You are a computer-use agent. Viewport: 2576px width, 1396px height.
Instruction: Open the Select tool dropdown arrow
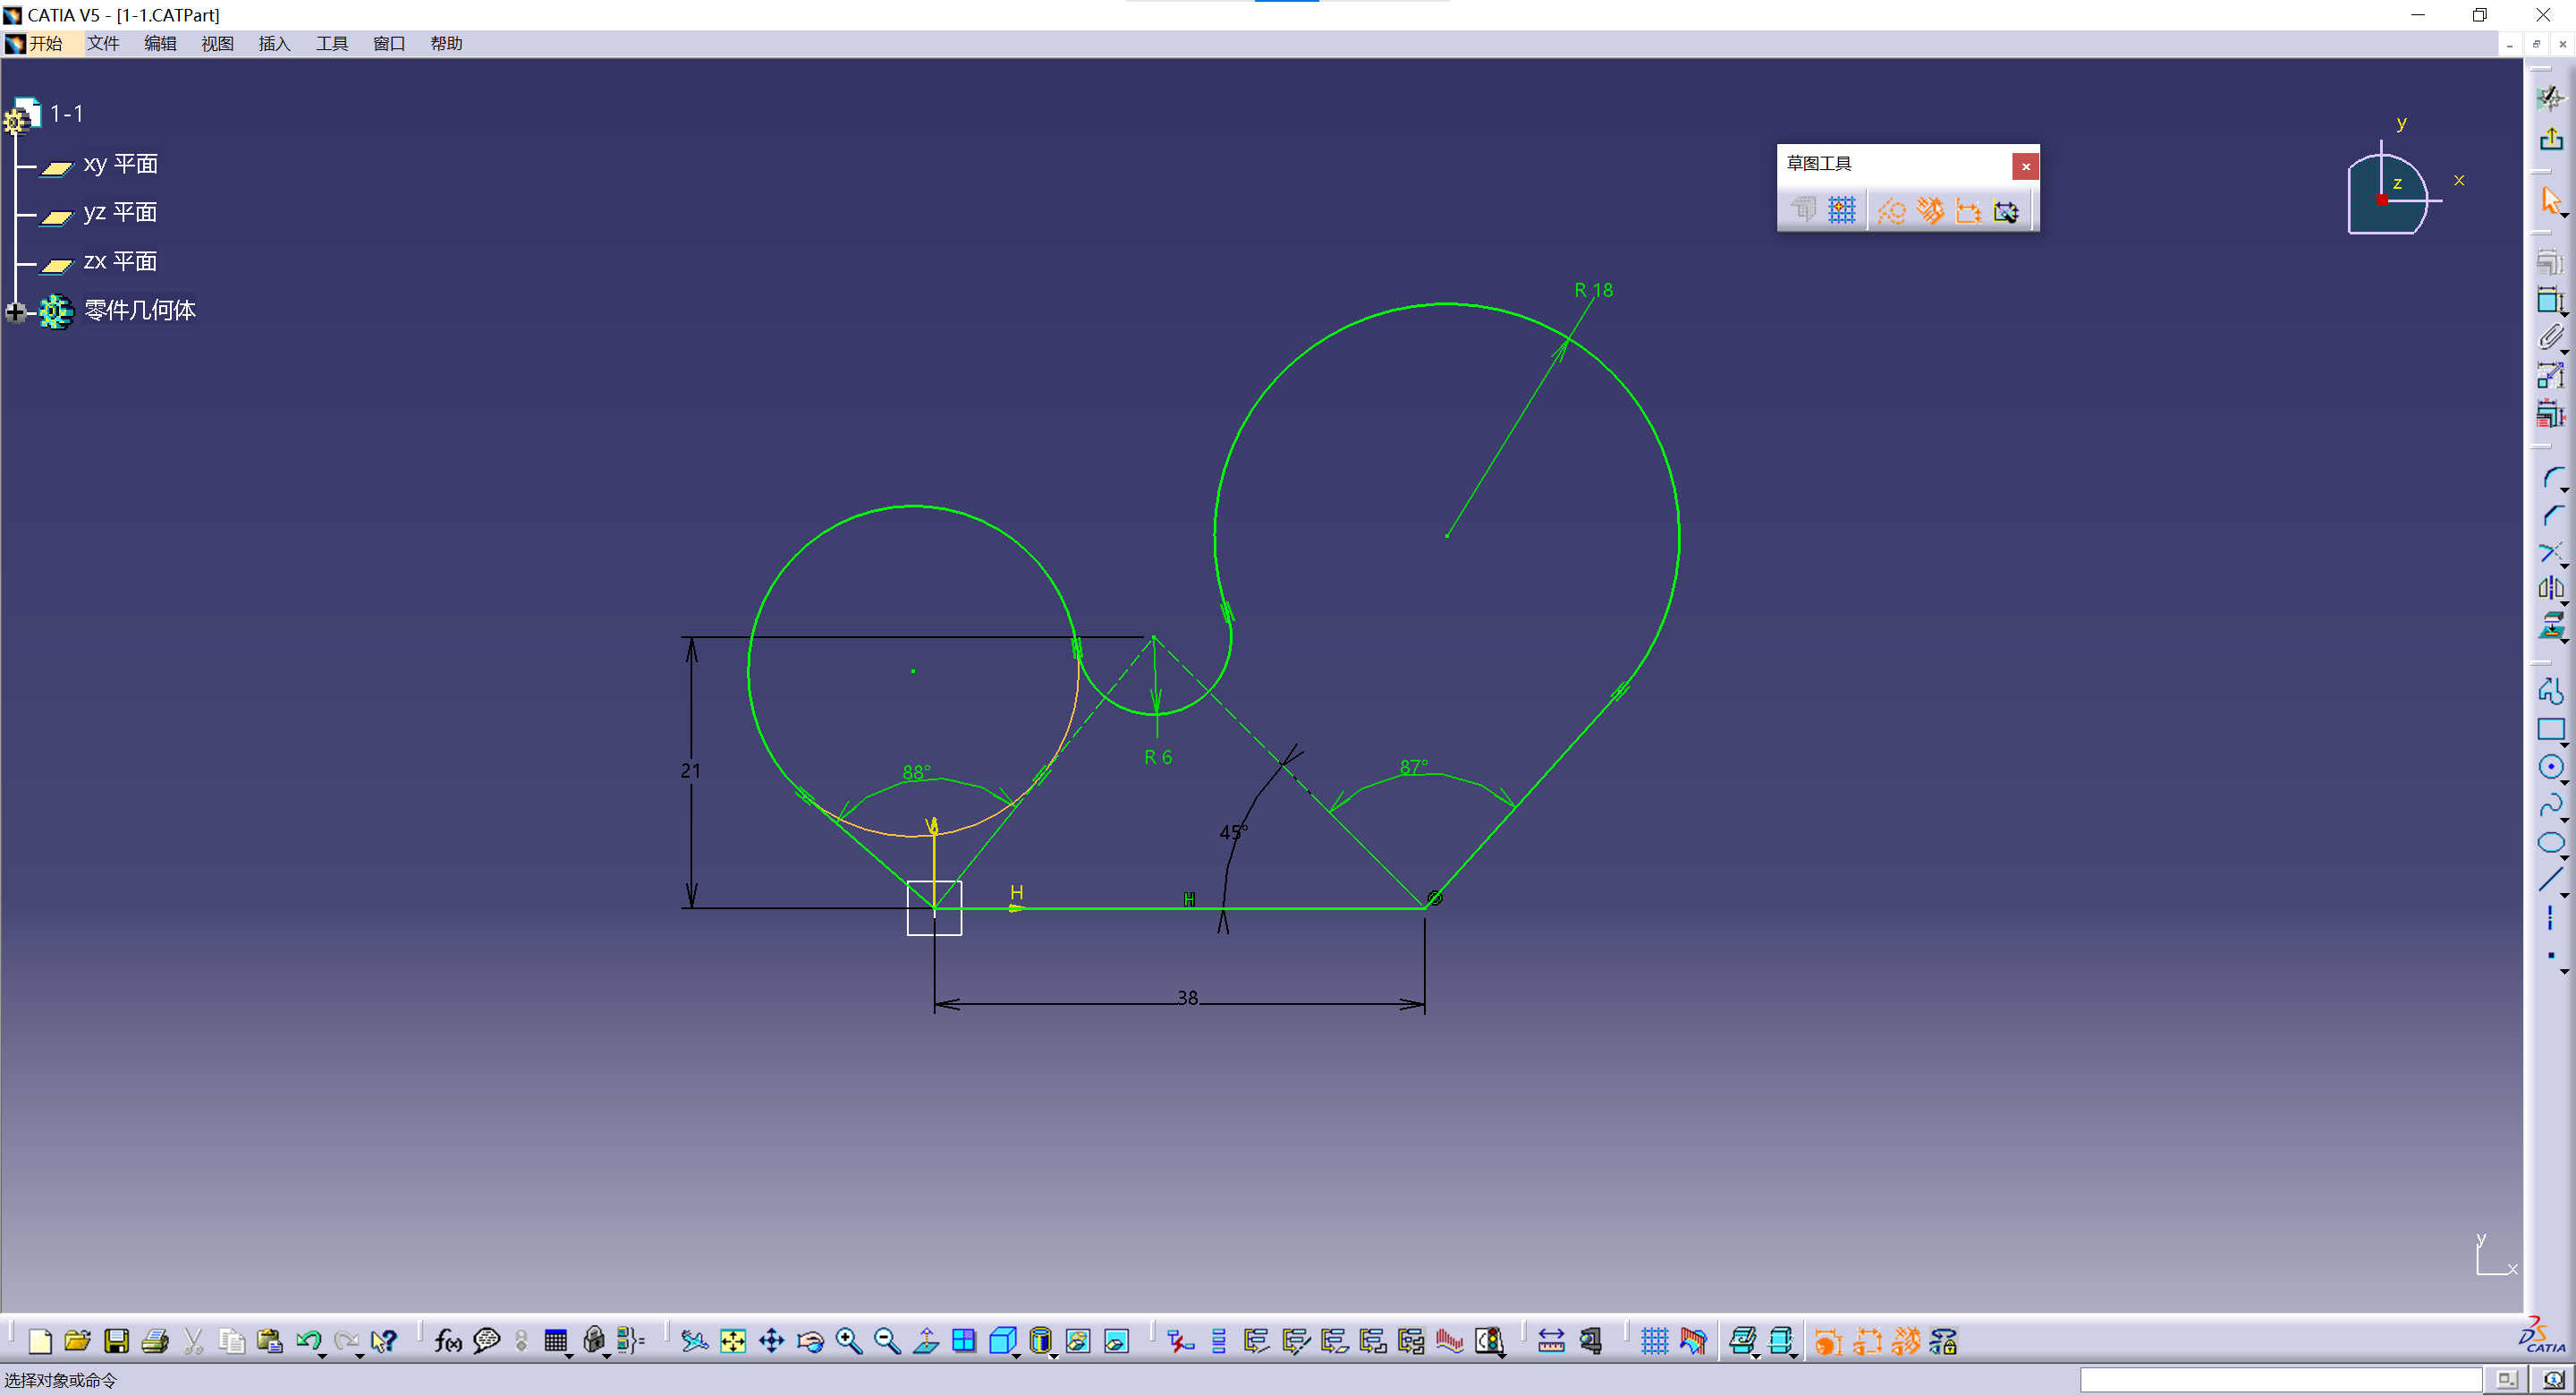click(x=2565, y=215)
